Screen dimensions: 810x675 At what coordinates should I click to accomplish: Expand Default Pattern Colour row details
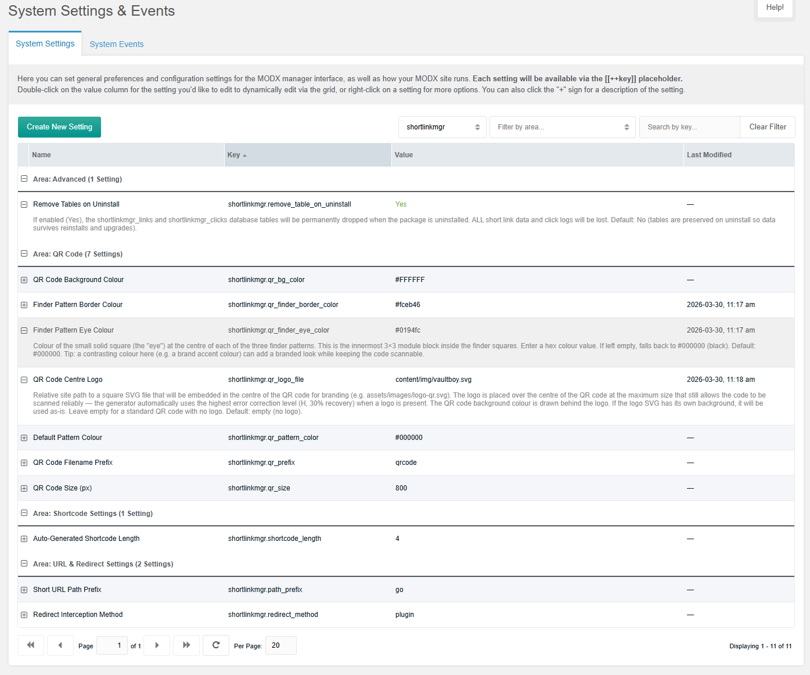24,438
